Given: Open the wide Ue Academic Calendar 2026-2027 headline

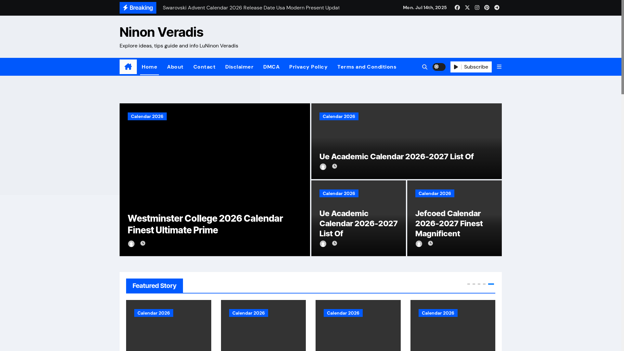Looking at the screenshot, I should tap(396, 156).
